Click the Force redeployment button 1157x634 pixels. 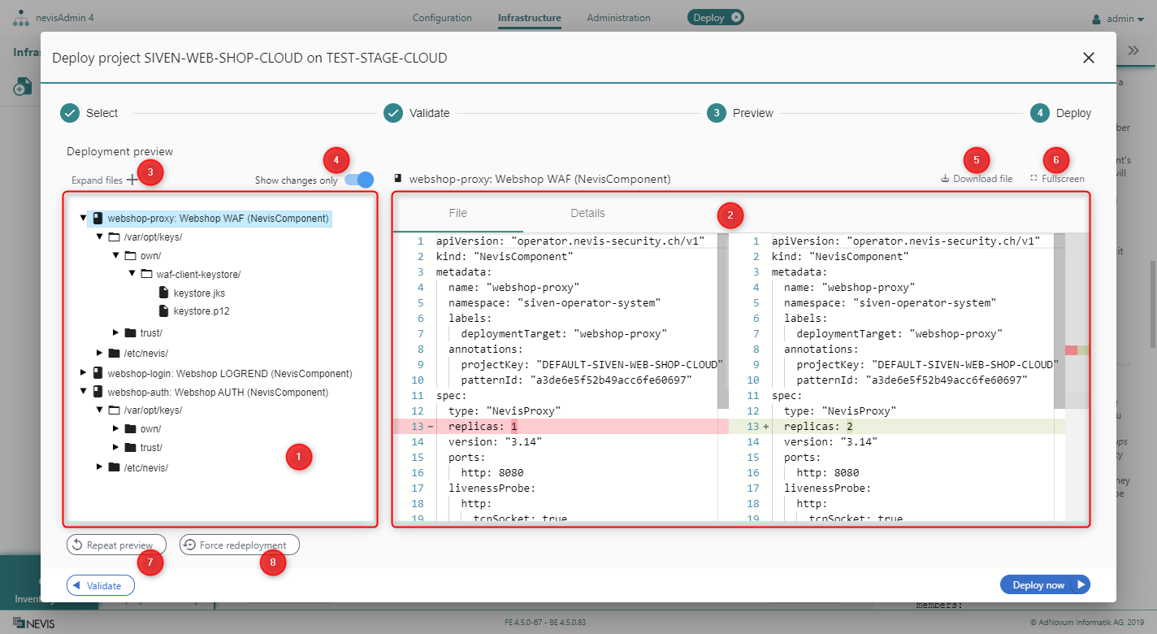tap(239, 545)
